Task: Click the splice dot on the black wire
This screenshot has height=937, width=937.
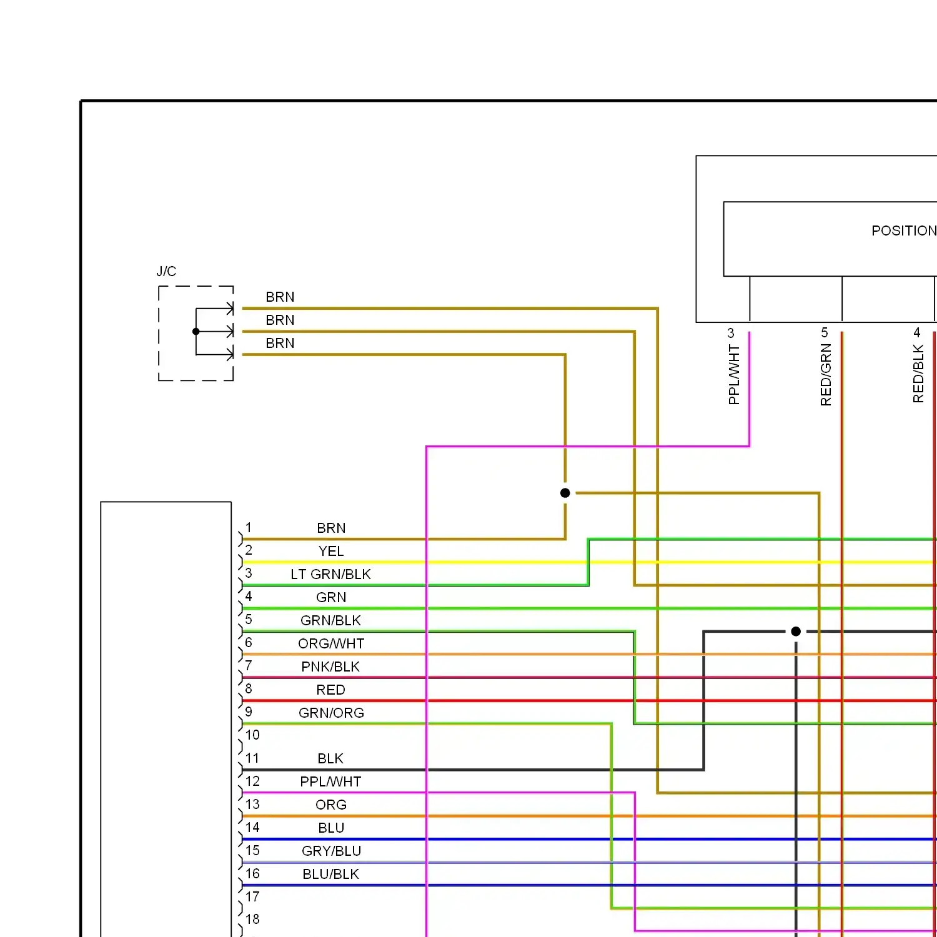Action: 796,632
